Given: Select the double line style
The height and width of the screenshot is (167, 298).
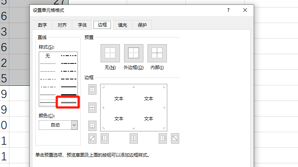Looking at the screenshot, I should pos(69,102).
